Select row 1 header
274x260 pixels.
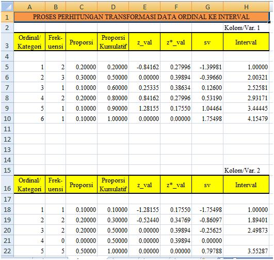click(x=7, y=17)
